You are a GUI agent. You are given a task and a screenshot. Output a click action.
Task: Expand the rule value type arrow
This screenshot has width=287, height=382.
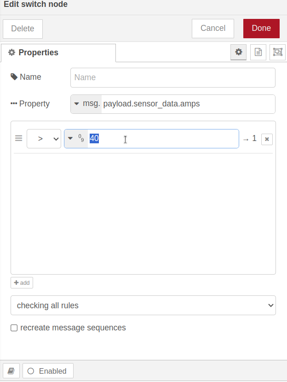[x=70, y=138]
